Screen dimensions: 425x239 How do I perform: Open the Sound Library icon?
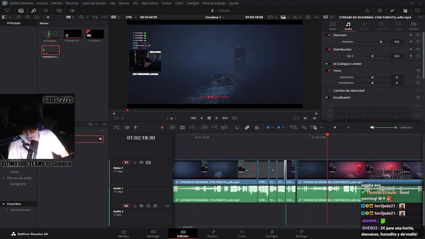pos(59,11)
